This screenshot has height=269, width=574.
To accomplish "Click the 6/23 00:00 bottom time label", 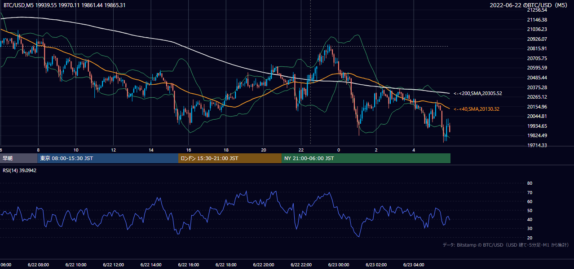I will (339, 265).
